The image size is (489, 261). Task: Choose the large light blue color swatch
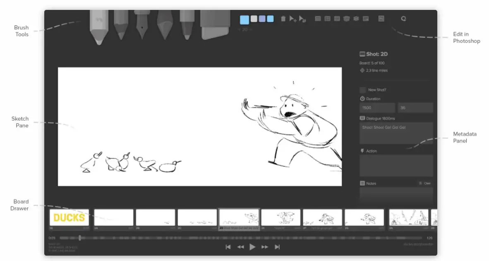(x=244, y=20)
